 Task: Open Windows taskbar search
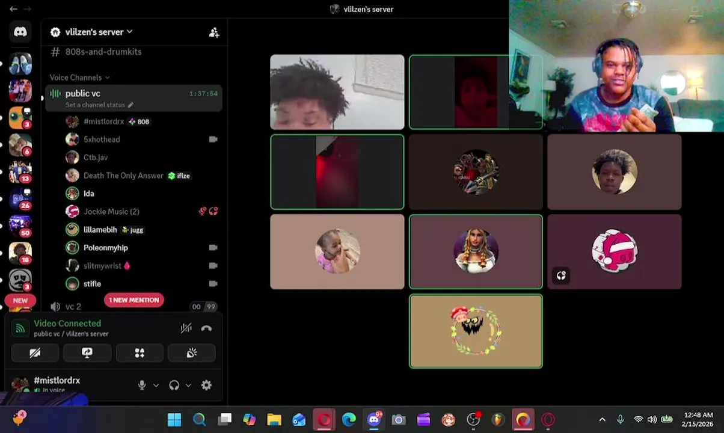coord(199,419)
